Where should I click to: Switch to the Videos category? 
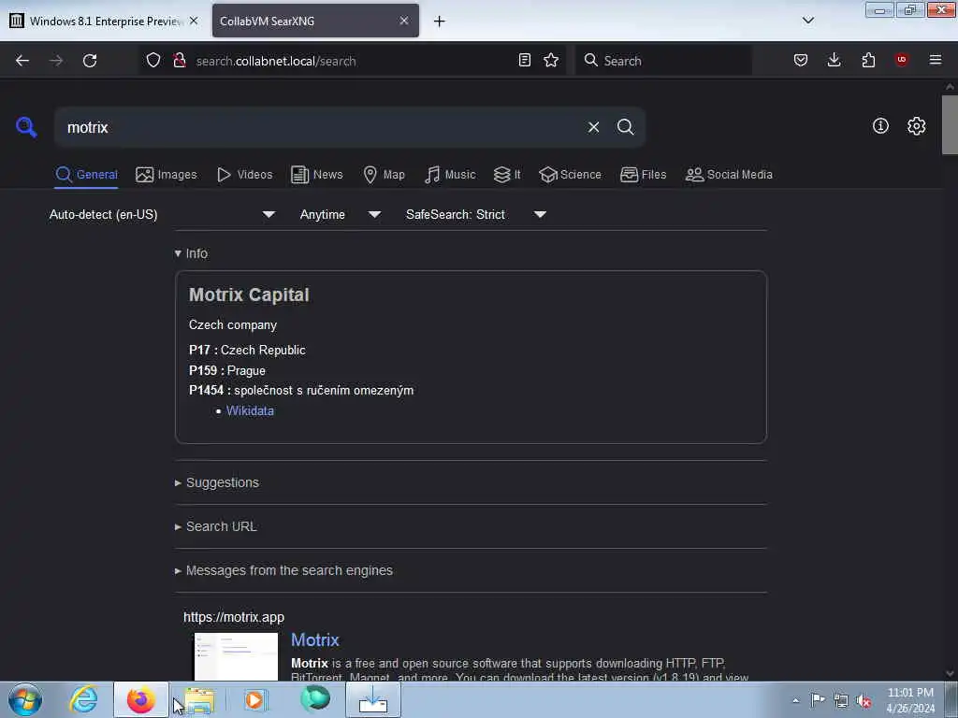click(245, 175)
